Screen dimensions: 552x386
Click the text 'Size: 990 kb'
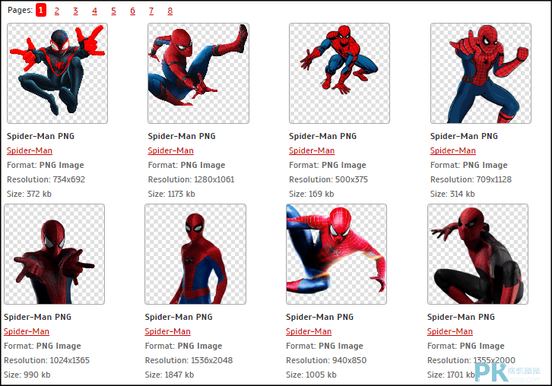[x=27, y=375]
